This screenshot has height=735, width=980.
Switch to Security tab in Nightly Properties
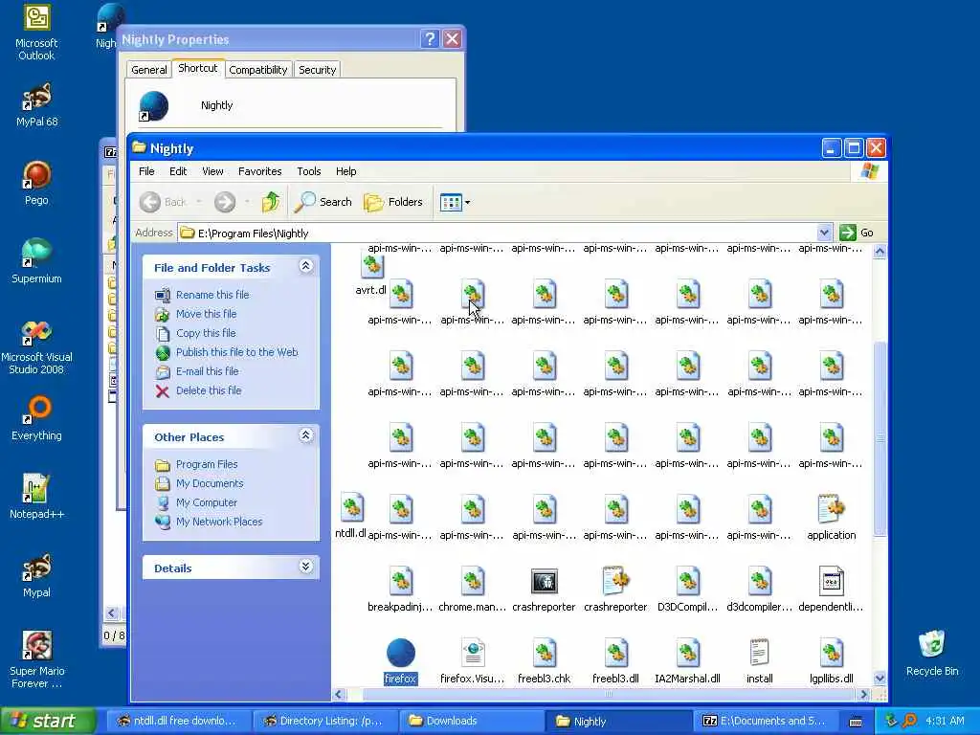coord(318,69)
